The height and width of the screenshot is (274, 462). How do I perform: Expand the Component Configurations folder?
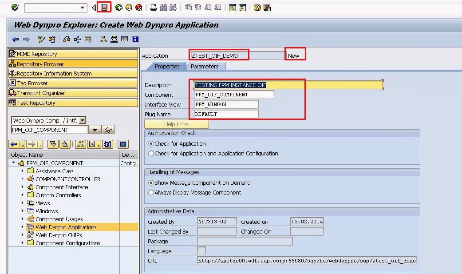click(x=23, y=243)
